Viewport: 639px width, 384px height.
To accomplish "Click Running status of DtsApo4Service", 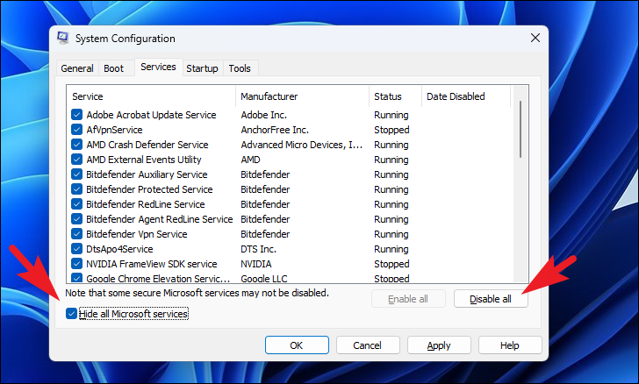I will click(391, 249).
